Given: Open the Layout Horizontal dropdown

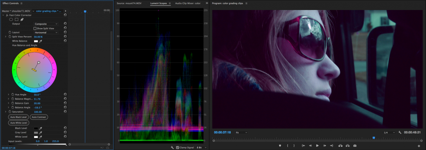Looking at the screenshot, I should point(46,32).
